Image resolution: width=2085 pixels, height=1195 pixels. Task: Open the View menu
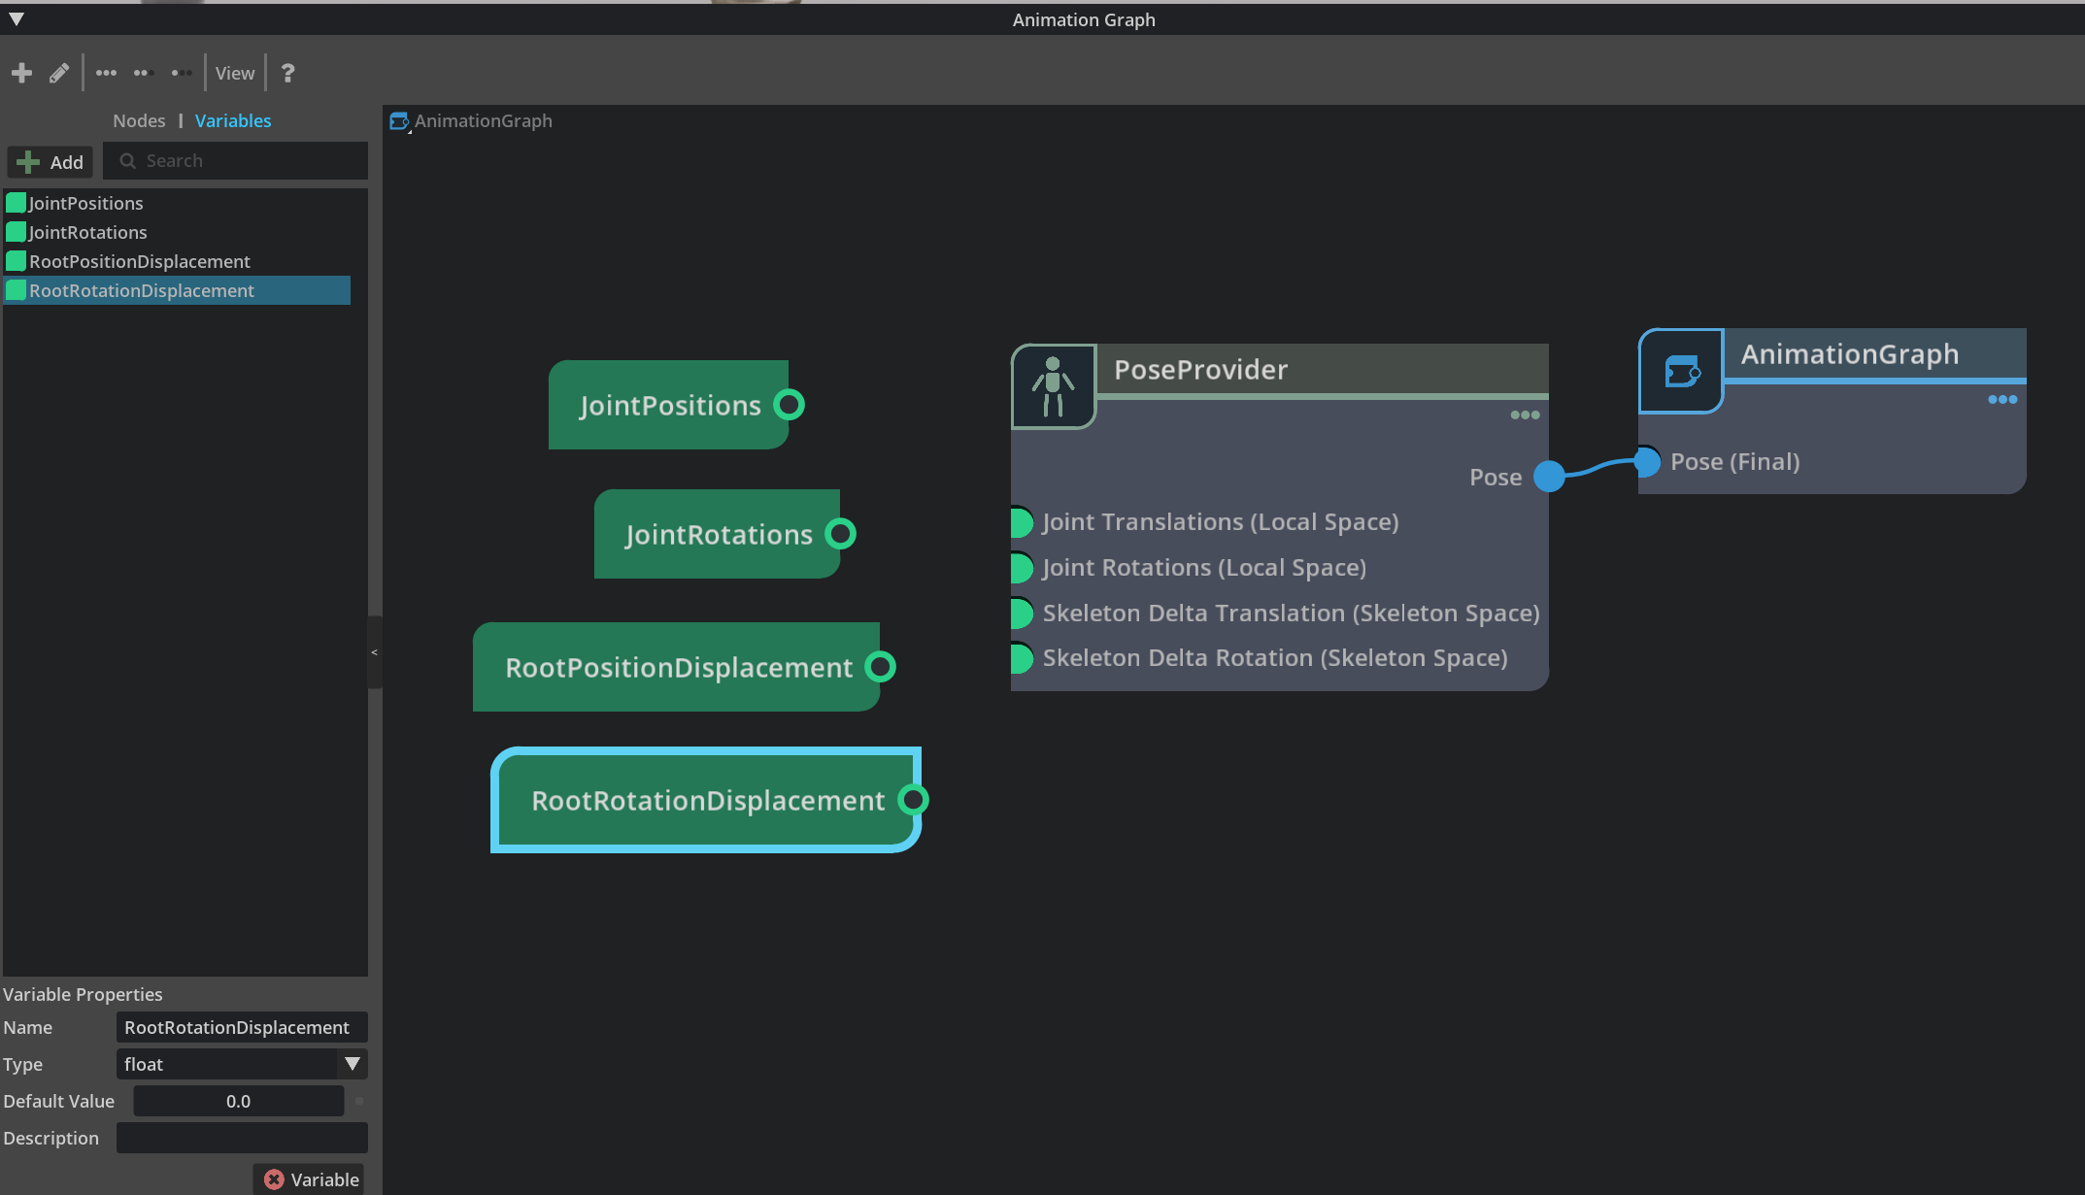[x=235, y=73]
